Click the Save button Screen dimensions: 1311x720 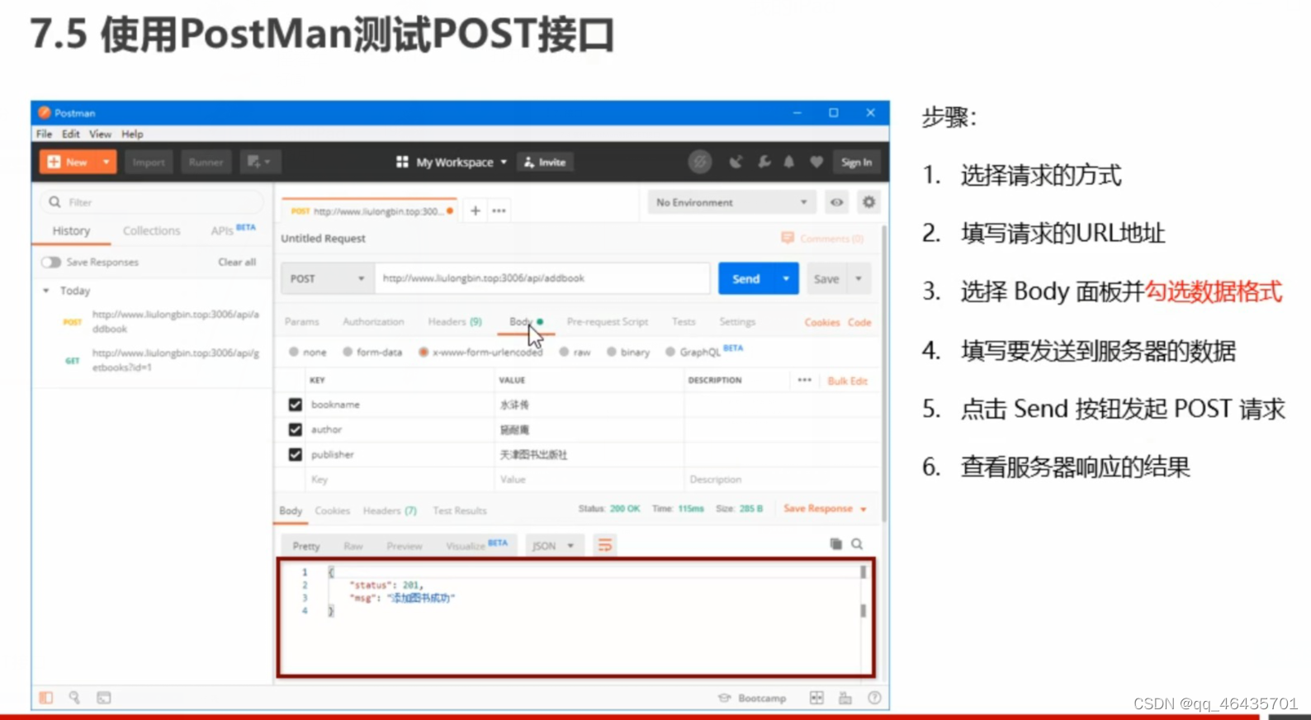826,279
